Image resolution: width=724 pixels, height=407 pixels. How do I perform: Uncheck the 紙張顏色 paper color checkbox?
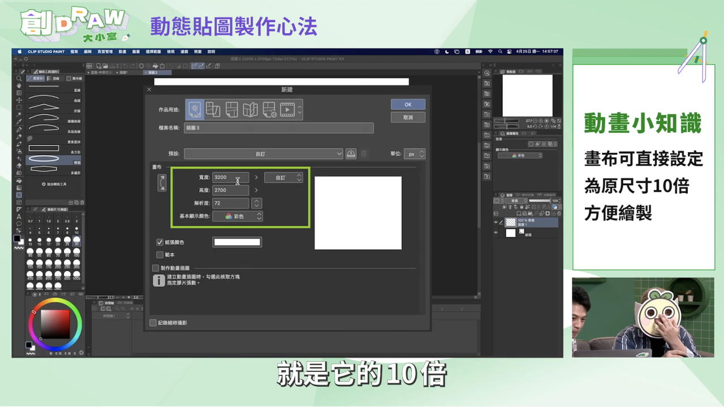click(x=160, y=243)
